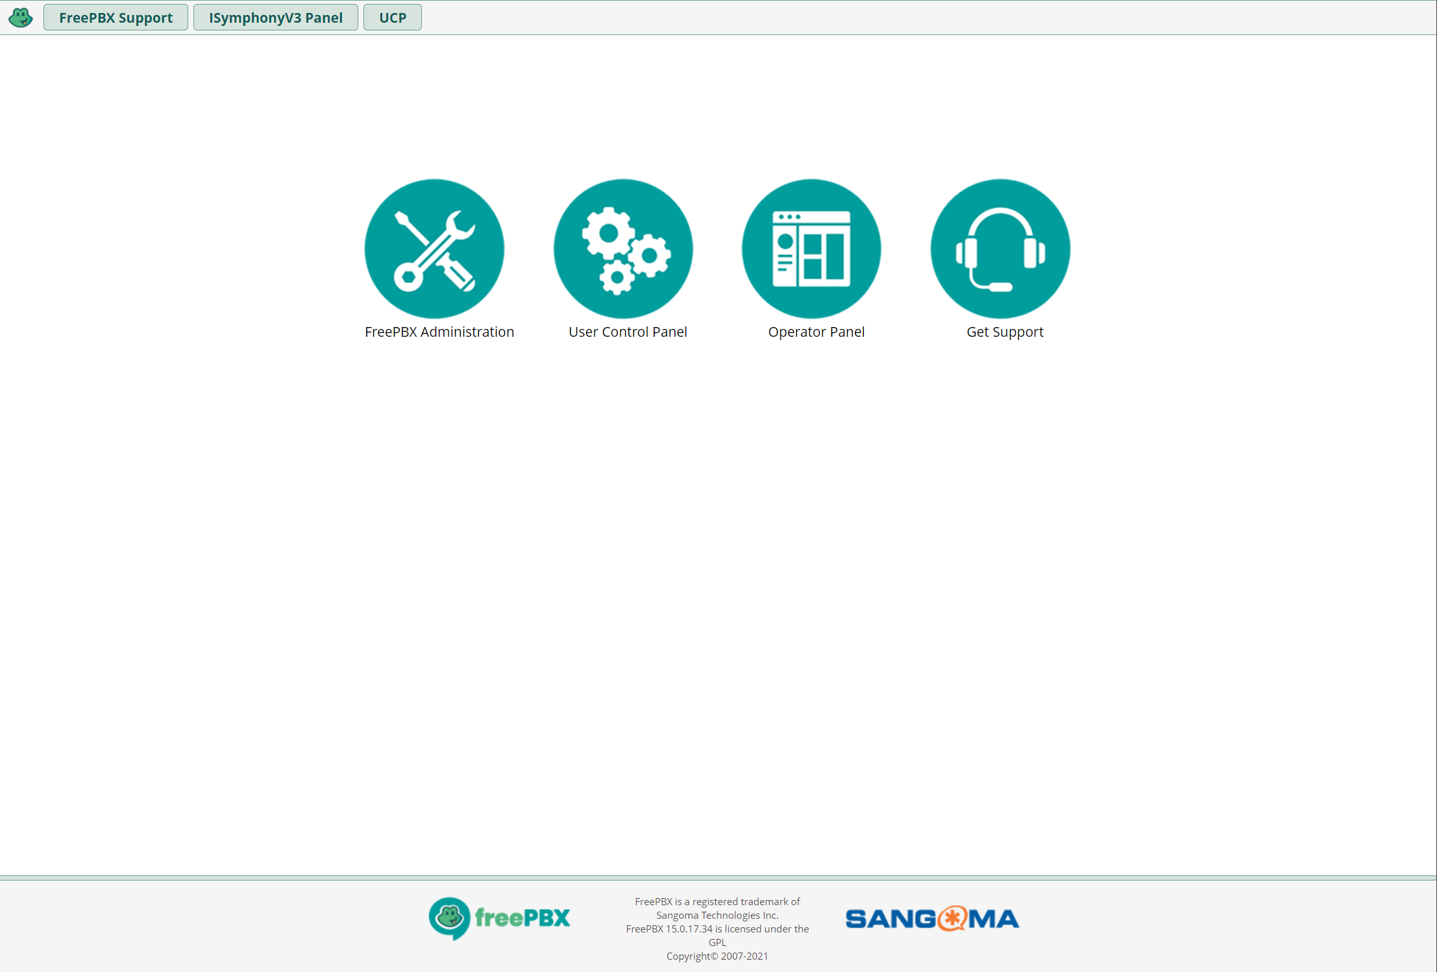The height and width of the screenshot is (972, 1437).
Task: Click the freePBX wordmark in footer
Action: click(x=522, y=918)
